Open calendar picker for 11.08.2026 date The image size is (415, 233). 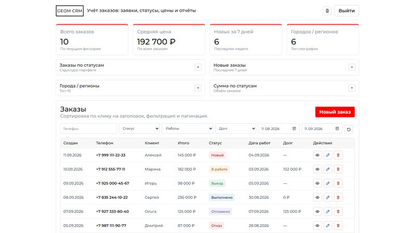(x=294, y=128)
